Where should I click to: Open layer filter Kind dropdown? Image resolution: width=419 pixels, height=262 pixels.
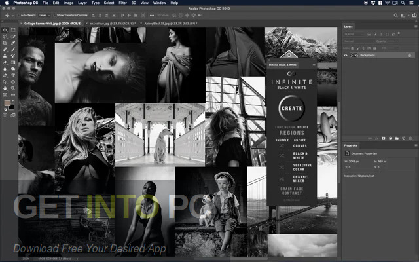pyautogui.click(x=354, y=34)
